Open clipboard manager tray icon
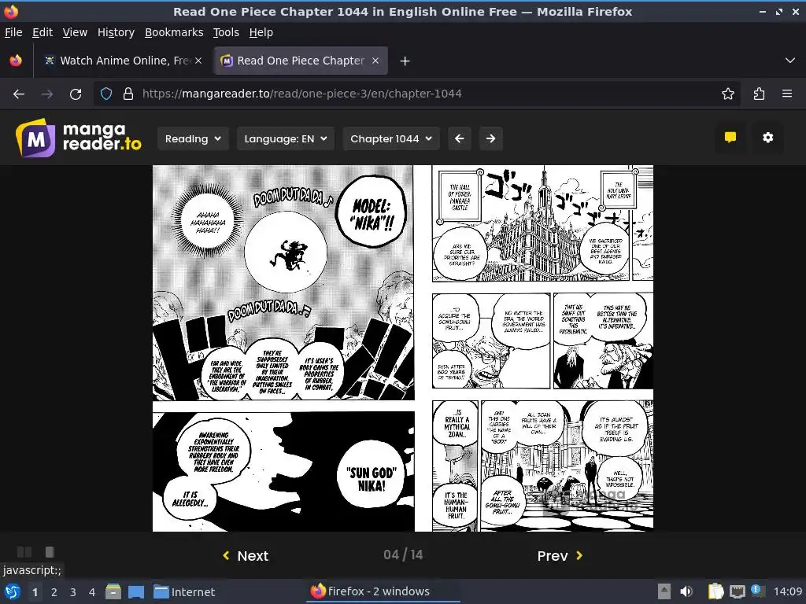Image resolution: width=806 pixels, height=604 pixels. [x=715, y=591]
